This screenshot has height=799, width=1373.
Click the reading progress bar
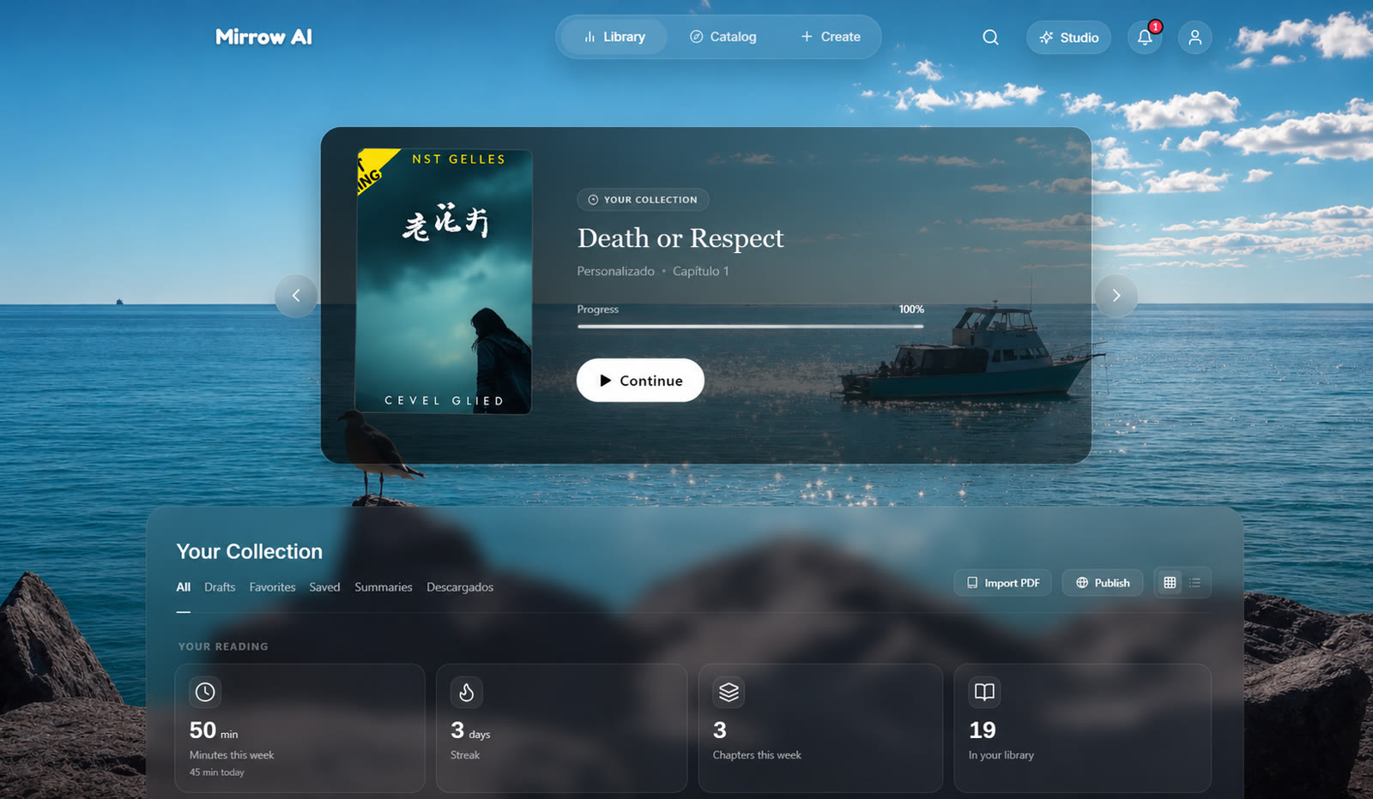pyautogui.click(x=751, y=327)
